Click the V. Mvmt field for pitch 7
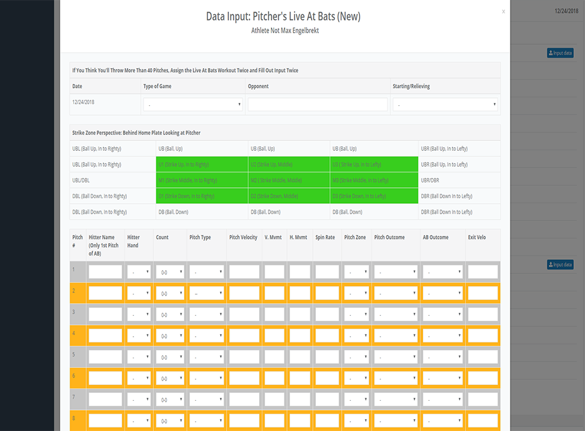Screen dimensions: 585x431 click(275, 400)
